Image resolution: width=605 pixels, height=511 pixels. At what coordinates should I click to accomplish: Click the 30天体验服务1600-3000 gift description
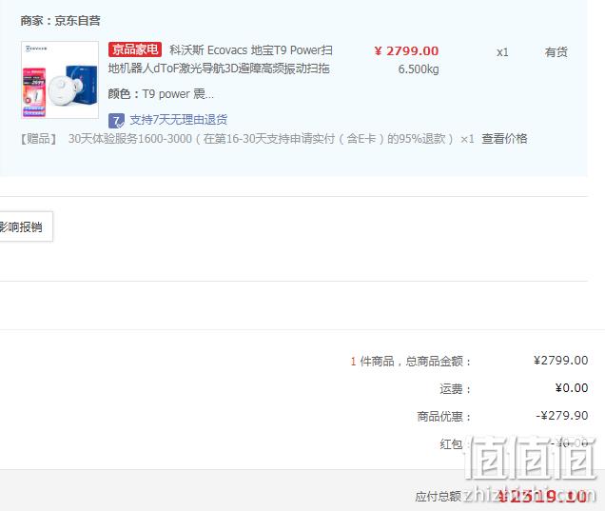click(x=261, y=139)
